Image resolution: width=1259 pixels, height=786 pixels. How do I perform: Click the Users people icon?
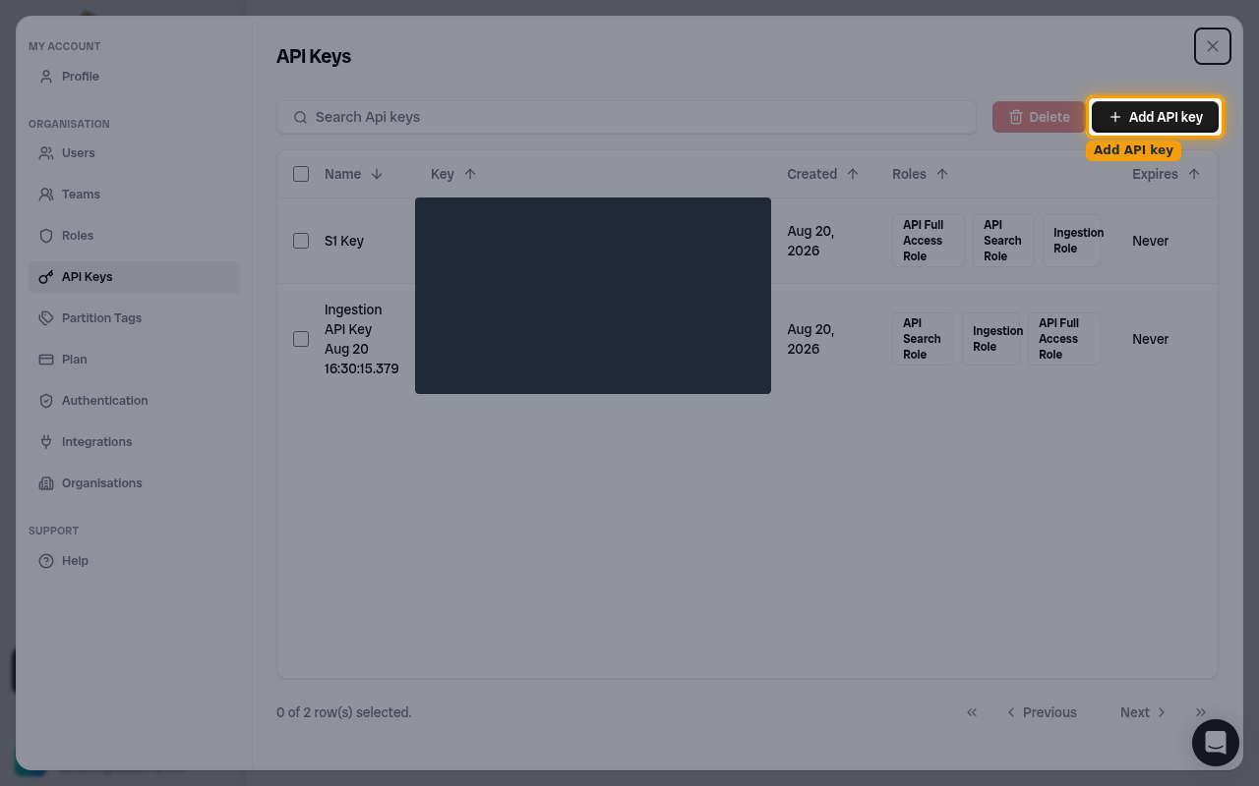(x=46, y=153)
